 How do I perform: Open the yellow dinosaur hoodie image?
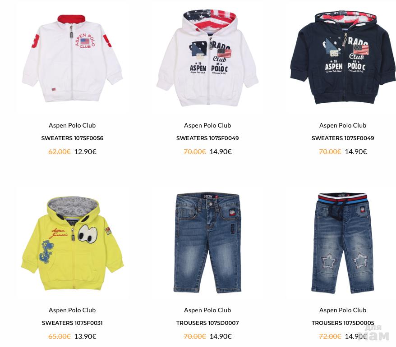pyautogui.click(x=72, y=243)
